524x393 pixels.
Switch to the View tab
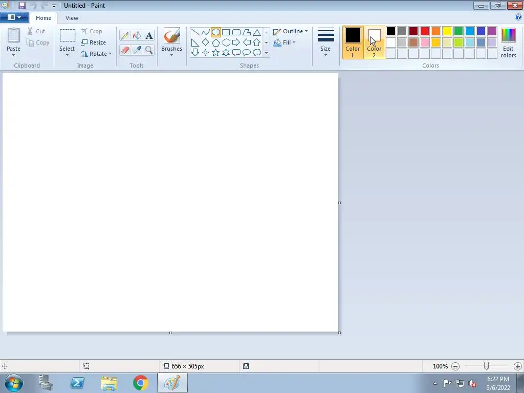tap(72, 18)
